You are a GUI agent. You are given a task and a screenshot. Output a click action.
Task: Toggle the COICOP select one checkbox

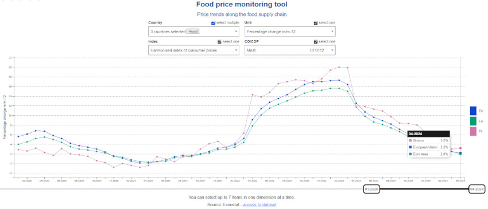click(x=316, y=42)
